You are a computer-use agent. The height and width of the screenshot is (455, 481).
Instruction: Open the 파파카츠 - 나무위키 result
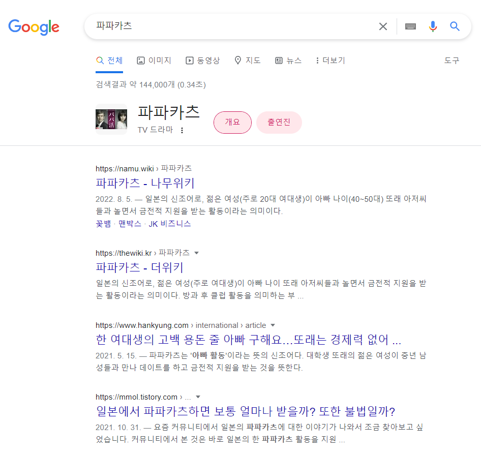(x=145, y=183)
